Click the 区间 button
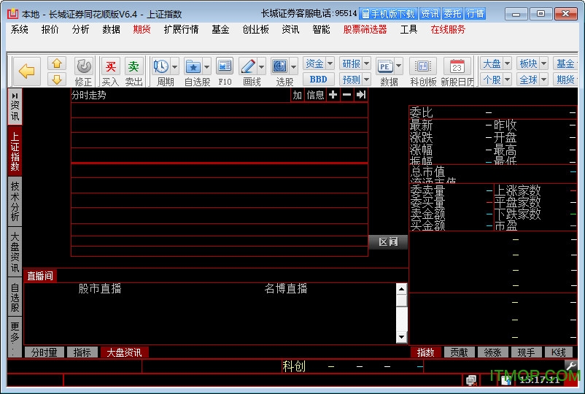This screenshot has width=585, height=394. (388, 242)
